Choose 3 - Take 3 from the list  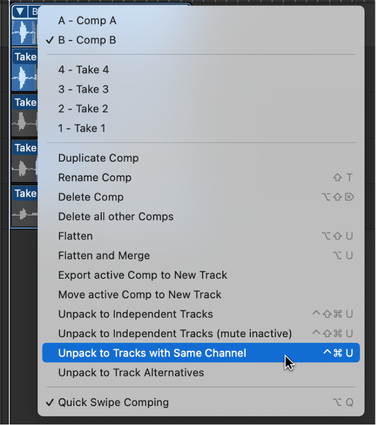(81, 89)
